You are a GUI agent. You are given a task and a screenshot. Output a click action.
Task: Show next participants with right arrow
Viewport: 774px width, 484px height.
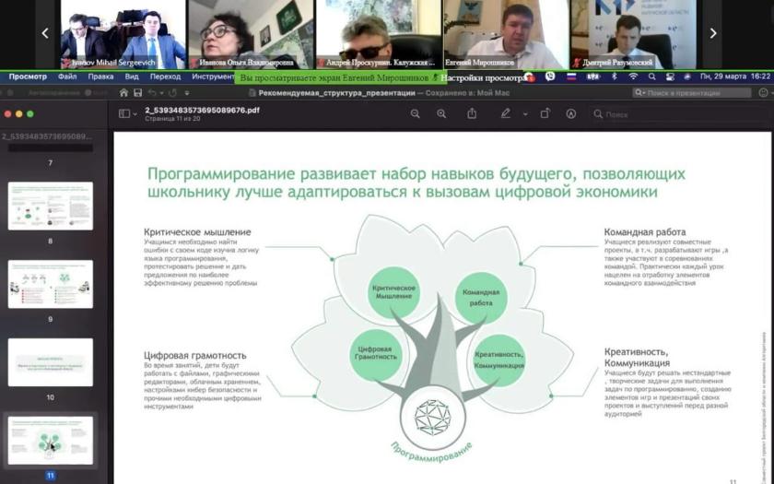coord(712,33)
